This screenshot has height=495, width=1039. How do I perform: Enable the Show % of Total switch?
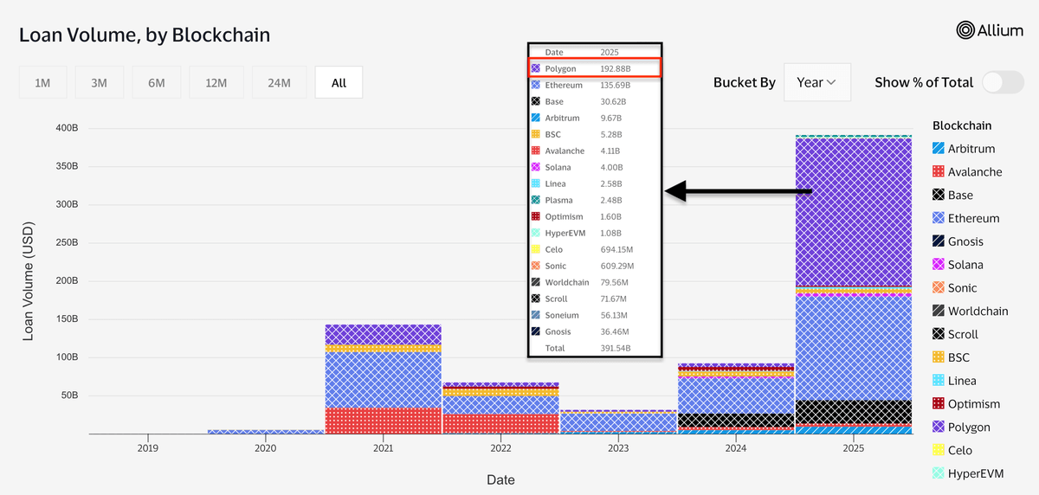[x=1003, y=82]
